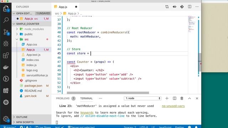Open index.js in the file tree

click(31, 65)
